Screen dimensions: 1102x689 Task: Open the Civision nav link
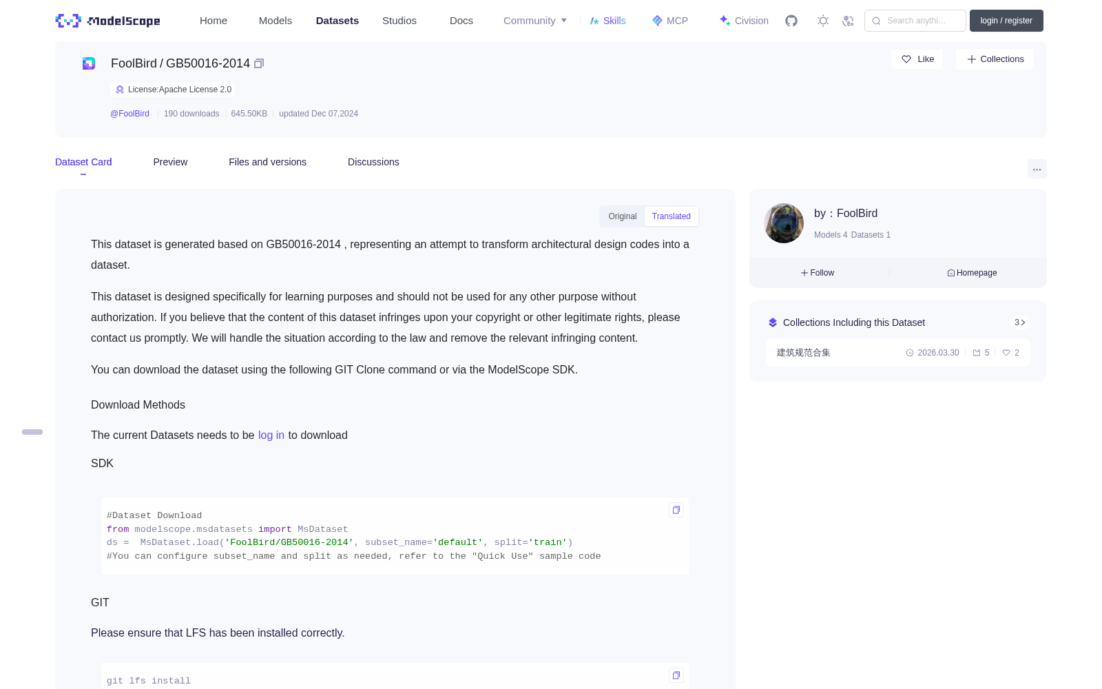click(744, 21)
